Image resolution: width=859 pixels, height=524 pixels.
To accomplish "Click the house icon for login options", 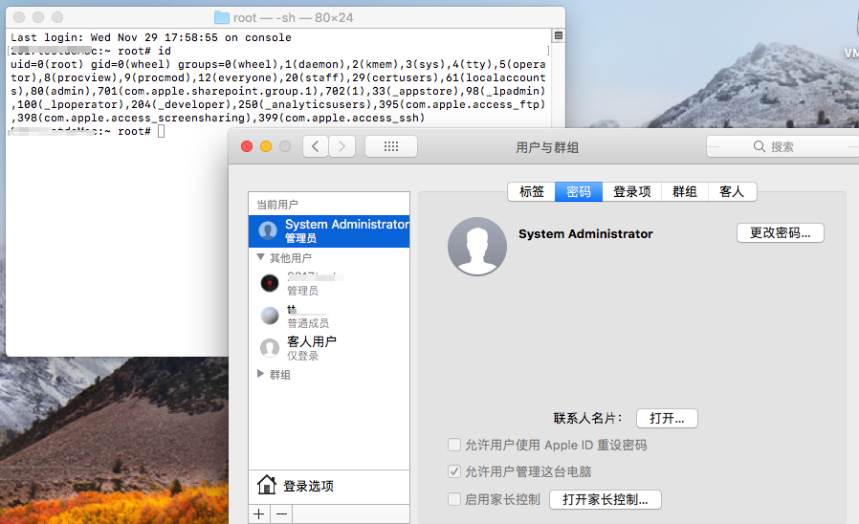I will tap(267, 485).
